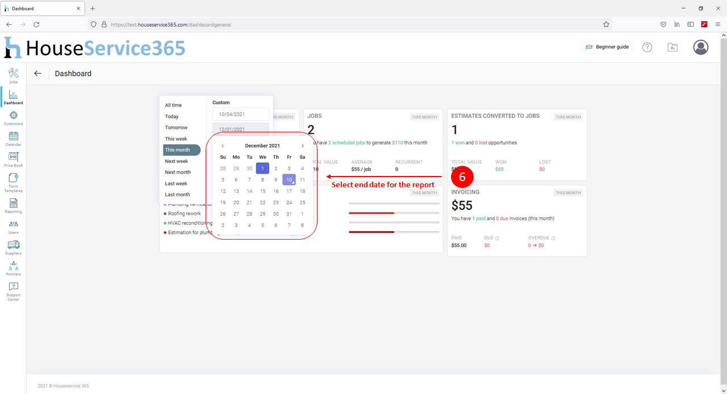Choose 'All time' date range
This screenshot has height=394, width=727.
click(x=173, y=105)
